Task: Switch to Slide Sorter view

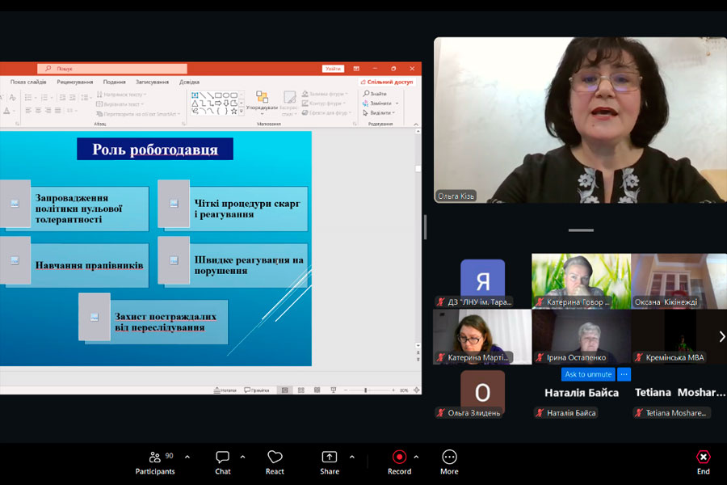Action: point(301,390)
